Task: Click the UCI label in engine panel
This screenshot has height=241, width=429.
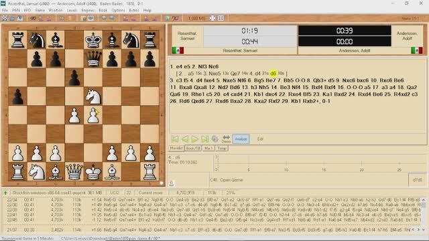Action: point(115,193)
